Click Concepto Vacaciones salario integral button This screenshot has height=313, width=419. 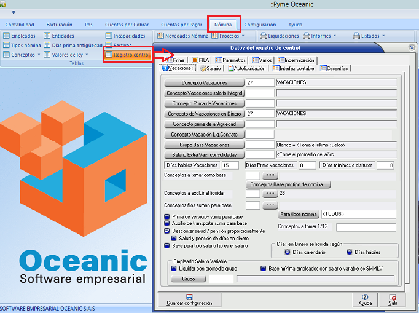pos(204,93)
